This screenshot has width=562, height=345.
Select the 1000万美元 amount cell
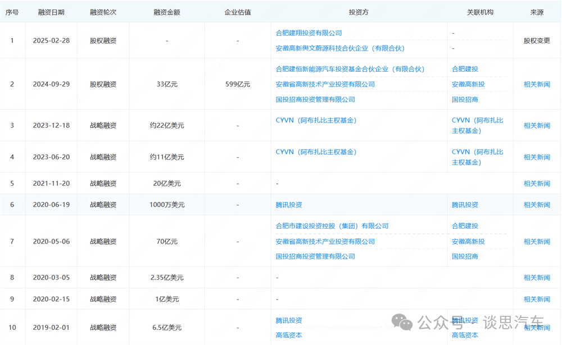167,205
